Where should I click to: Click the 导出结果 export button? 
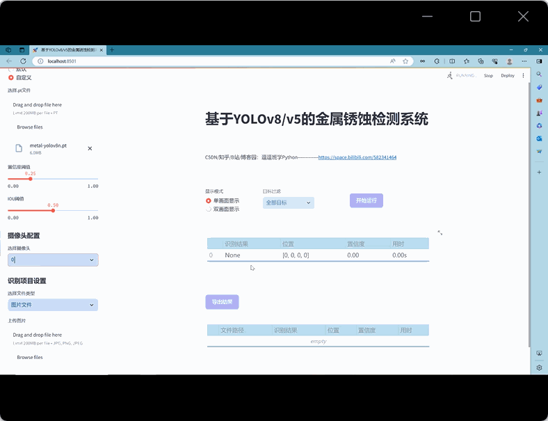click(x=222, y=302)
